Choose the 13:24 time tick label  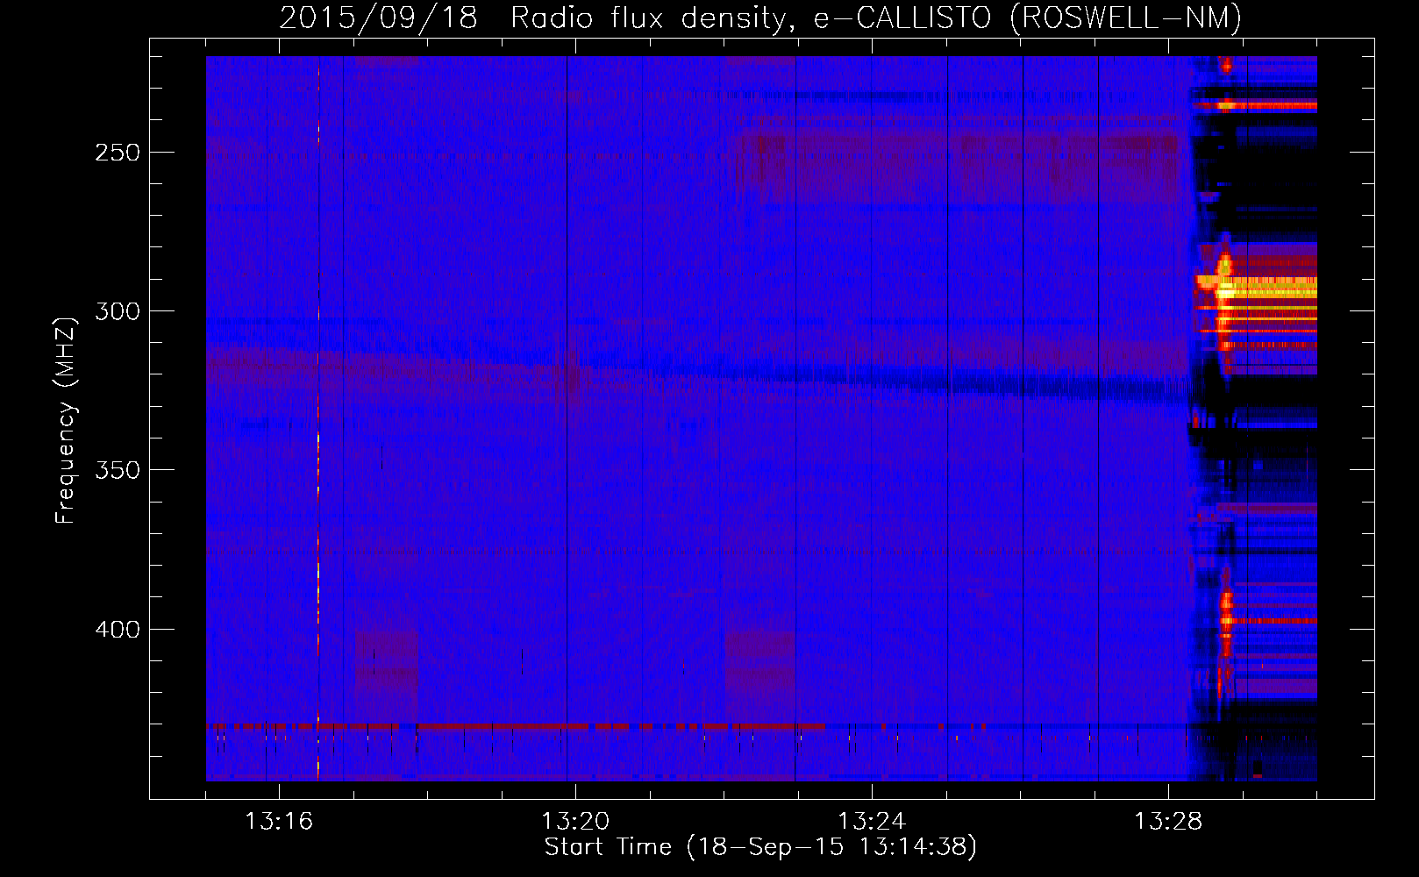point(872,822)
